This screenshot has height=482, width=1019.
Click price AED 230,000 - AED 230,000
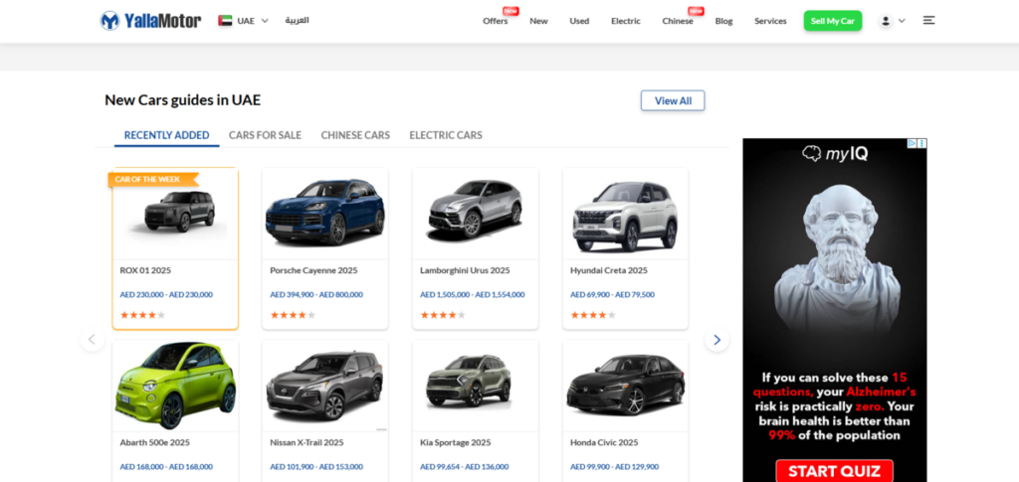click(x=166, y=294)
